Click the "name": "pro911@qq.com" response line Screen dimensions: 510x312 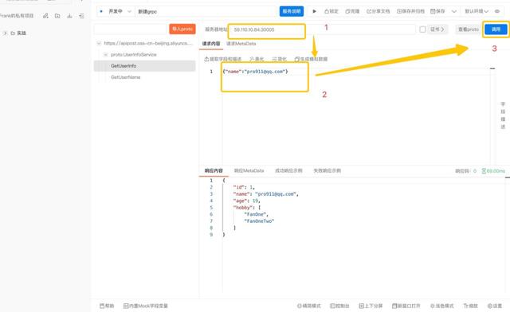265,194
